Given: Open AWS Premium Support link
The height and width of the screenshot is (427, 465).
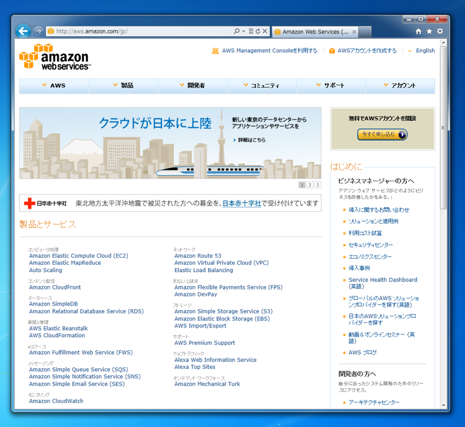Looking at the screenshot, I should (x=205, y=343).
